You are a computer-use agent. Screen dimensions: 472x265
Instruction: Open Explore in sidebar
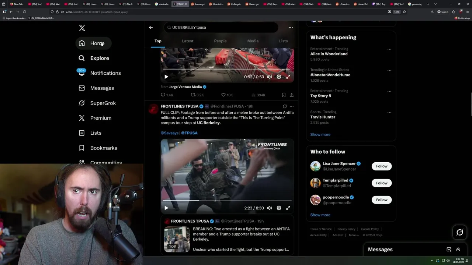point(94,58)
